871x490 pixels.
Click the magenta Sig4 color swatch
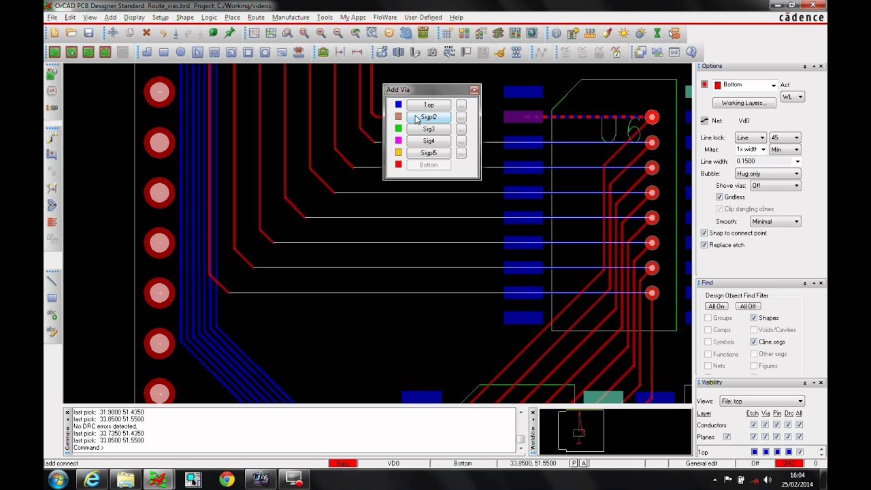pos(399,141)
